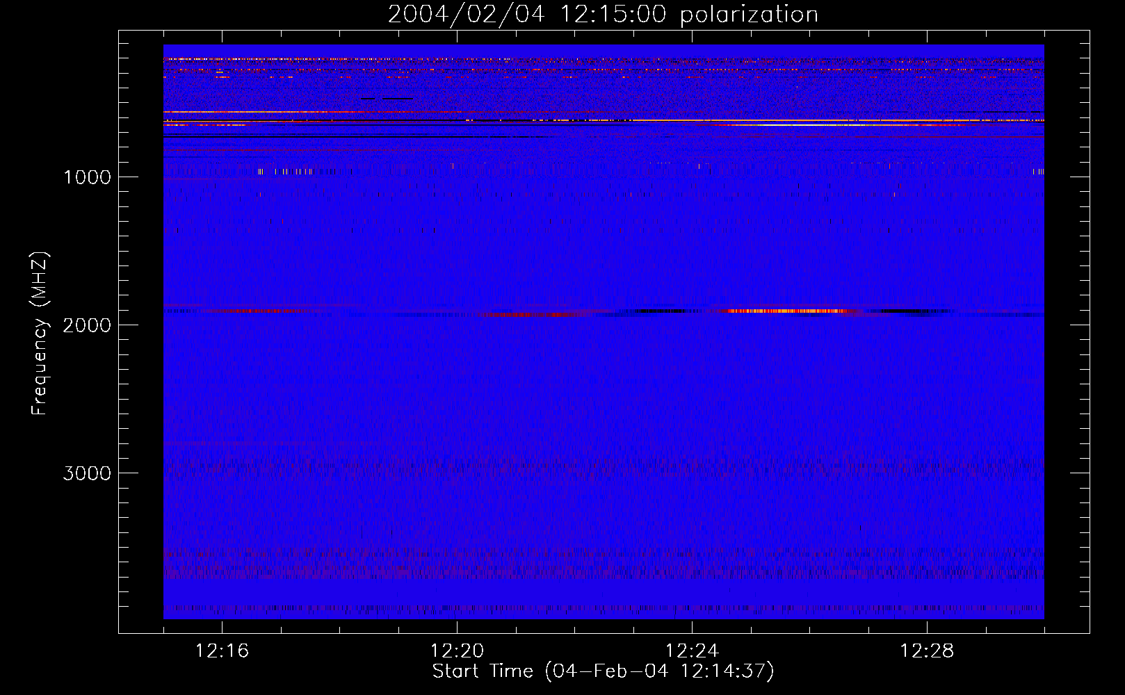Image resolution: width=1125 pixels, height=695 pixels.
Task: Select the 1000 frequency tick label
Action: (x=87, y=177)
